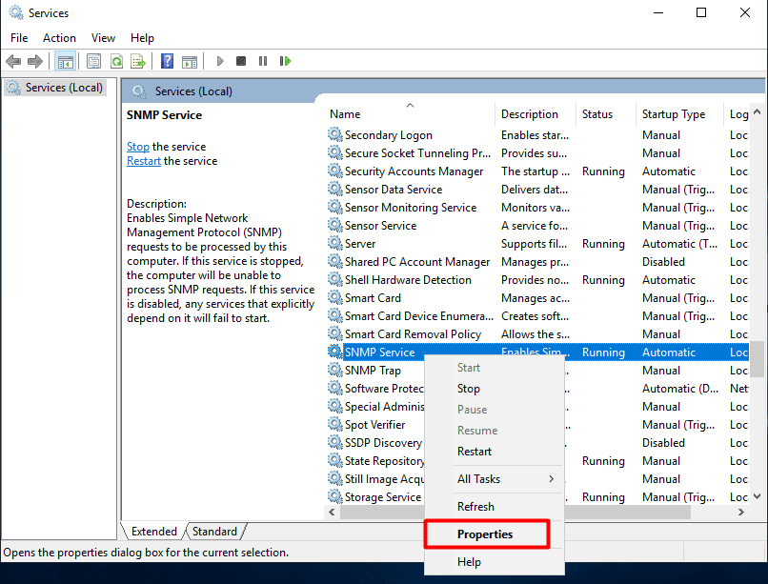Select the SNMP Trap gear icon

tap(335, 370)
